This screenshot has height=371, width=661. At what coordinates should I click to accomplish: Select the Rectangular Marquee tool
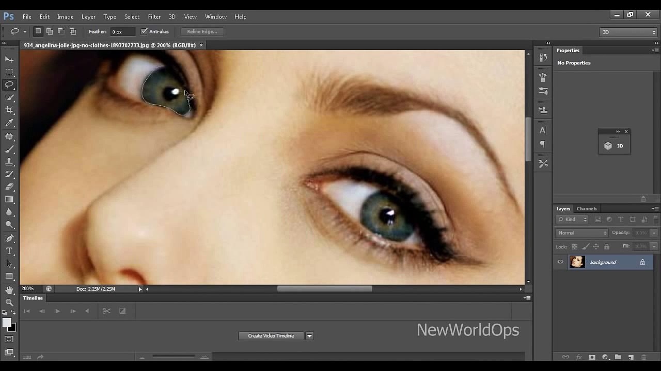9,73
